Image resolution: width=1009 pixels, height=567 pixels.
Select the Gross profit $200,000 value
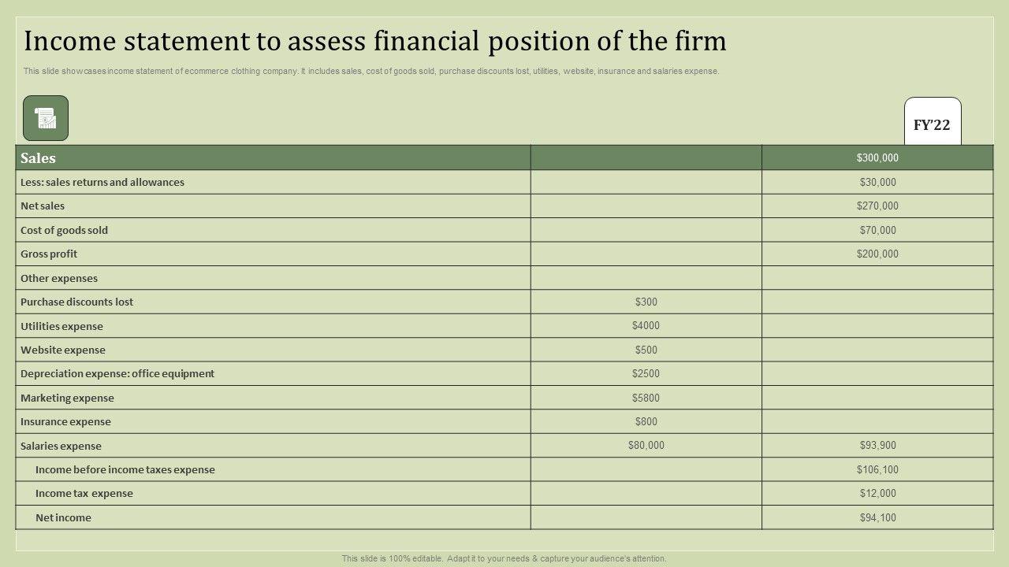[x=877, y=254]
